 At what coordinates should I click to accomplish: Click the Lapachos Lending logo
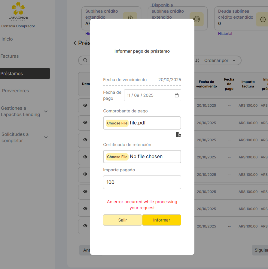click(x=18, y=11)
